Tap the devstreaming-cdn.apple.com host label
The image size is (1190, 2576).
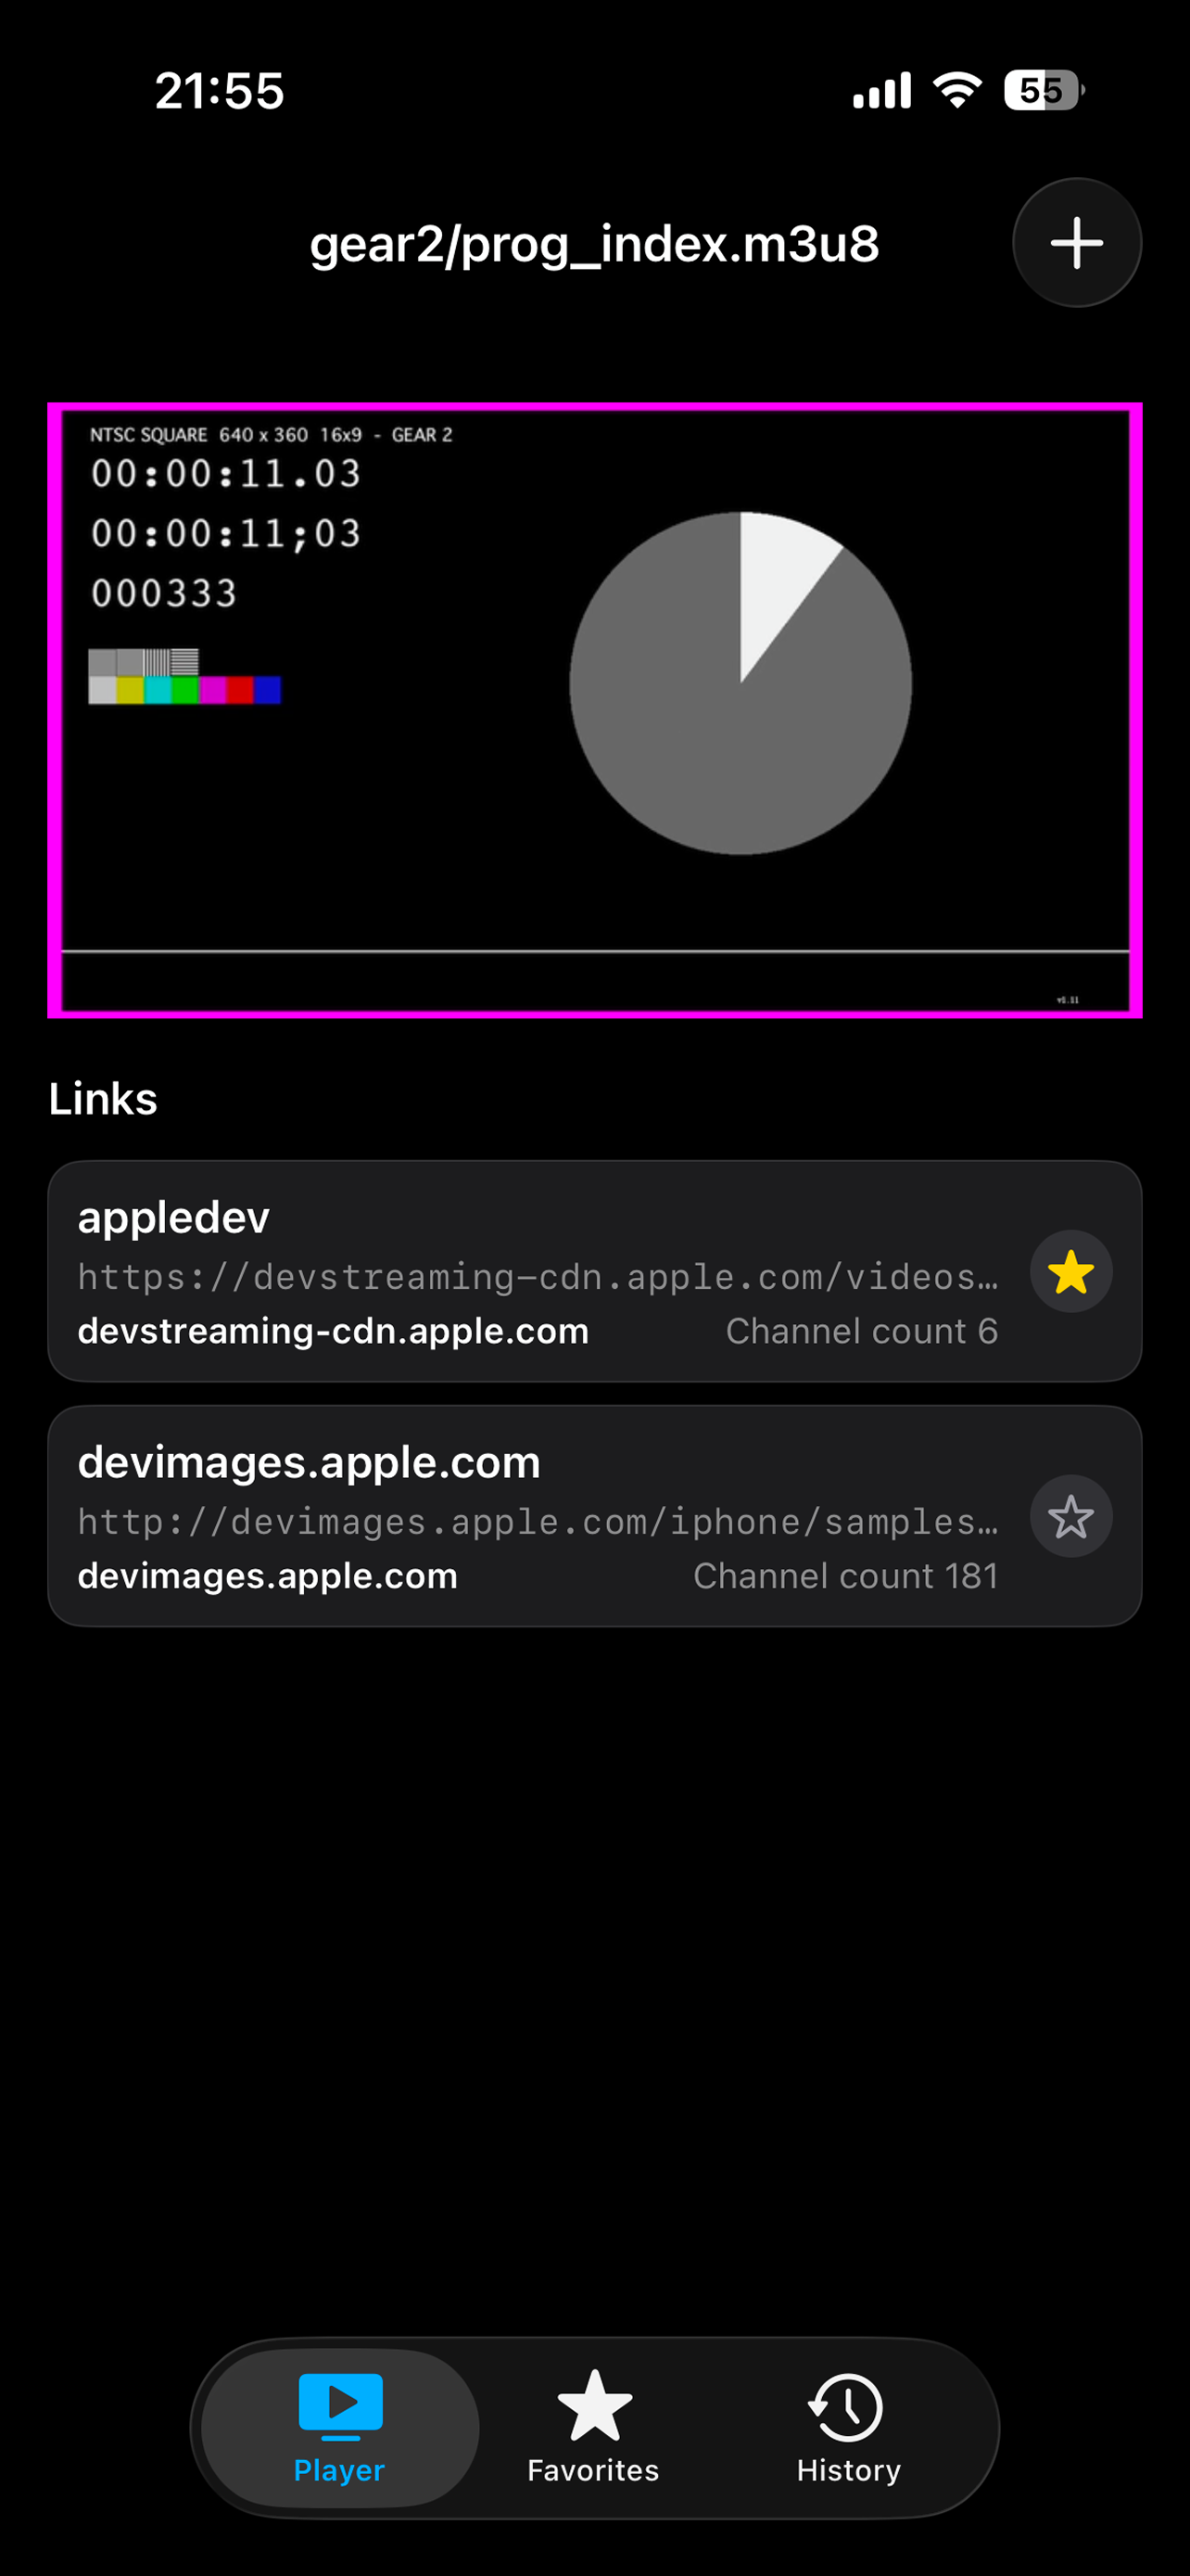pyautogui.click(x=333, y=1331)
